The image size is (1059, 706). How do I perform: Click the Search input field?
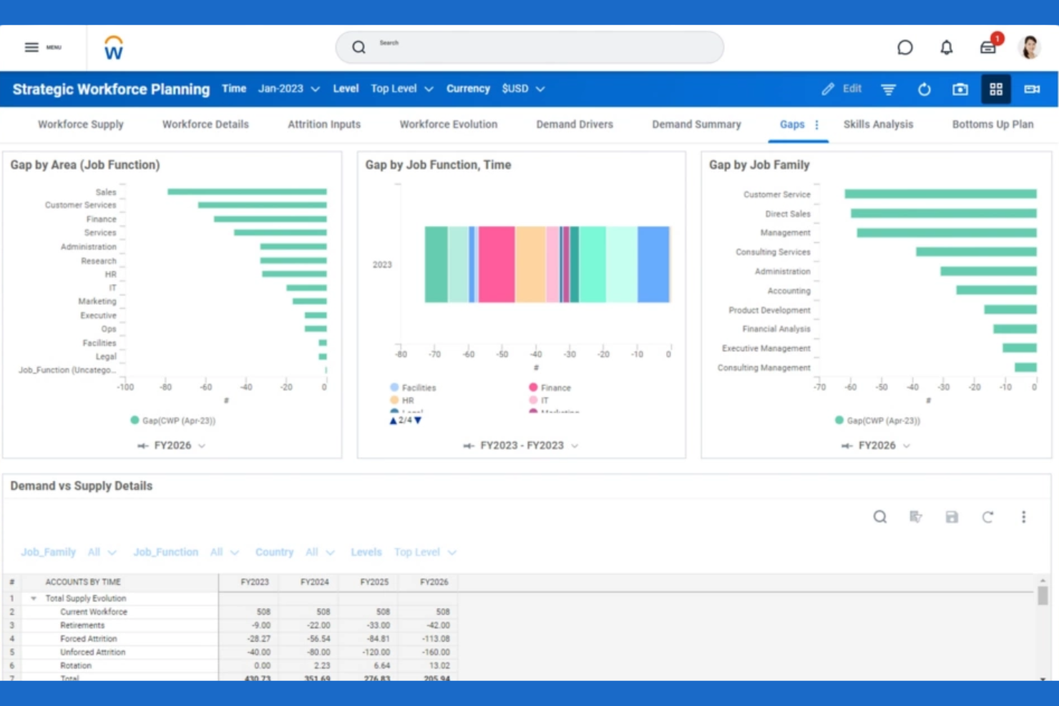coord(529,47)
